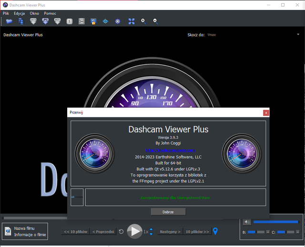Screen dimensions: 305x247
Task: Click the blue map pin icon
Action: [x=215, y=231]
